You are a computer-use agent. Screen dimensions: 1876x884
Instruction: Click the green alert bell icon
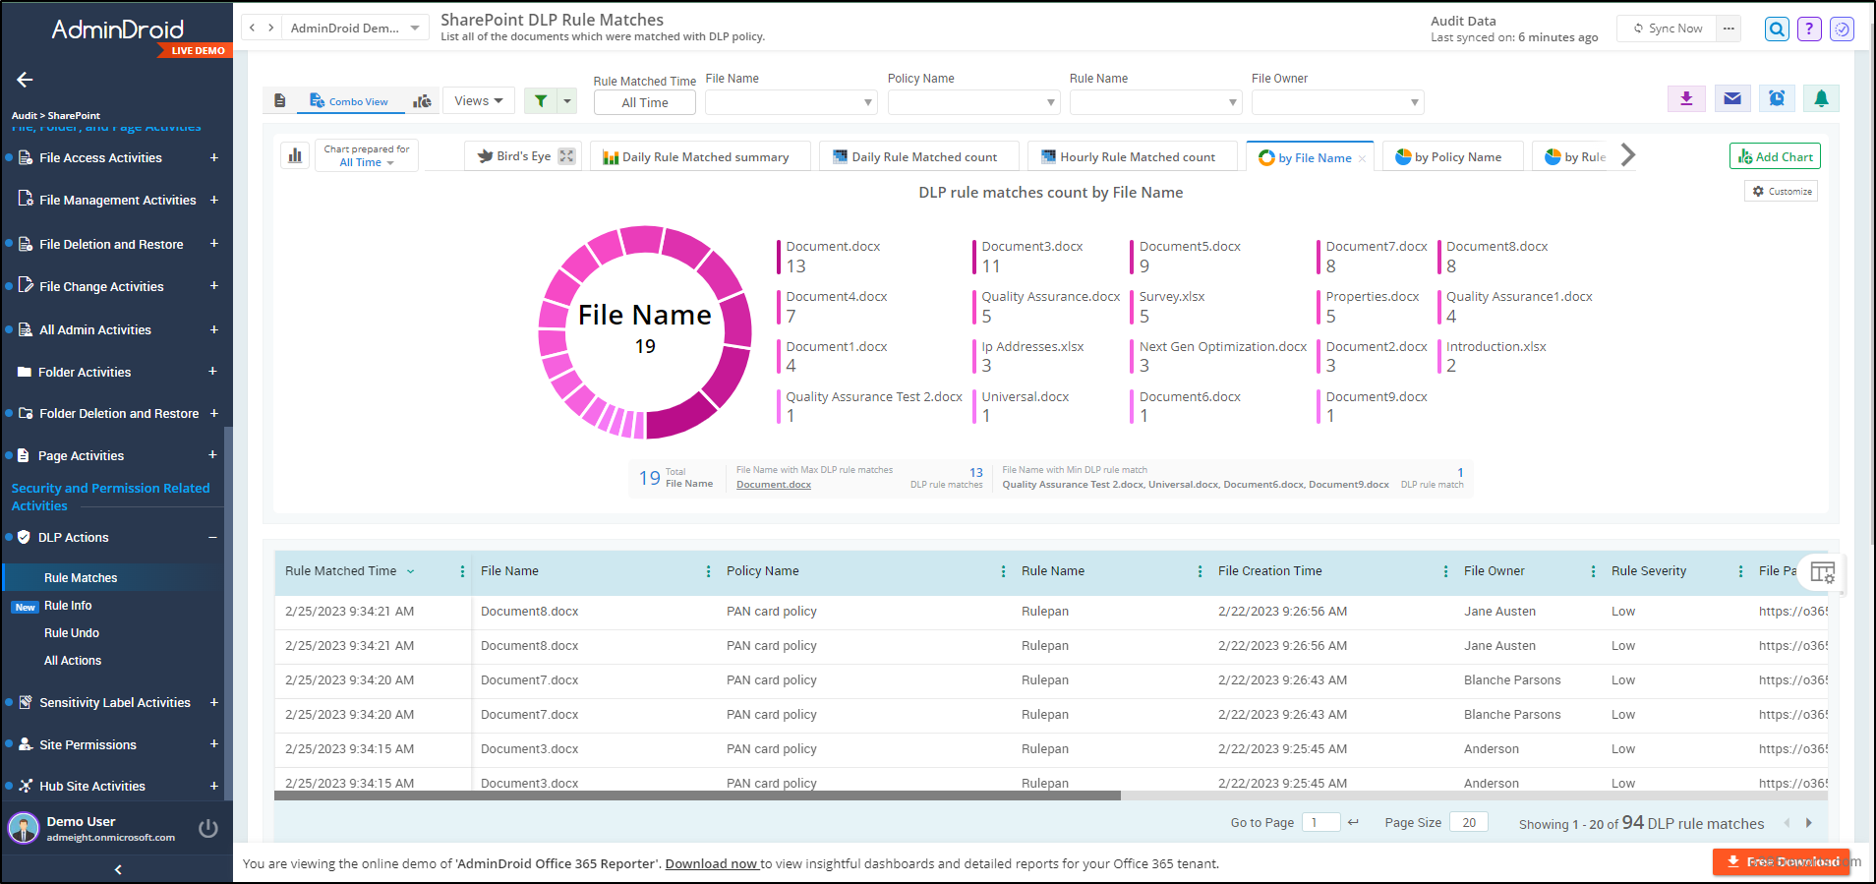[1821, 98]
